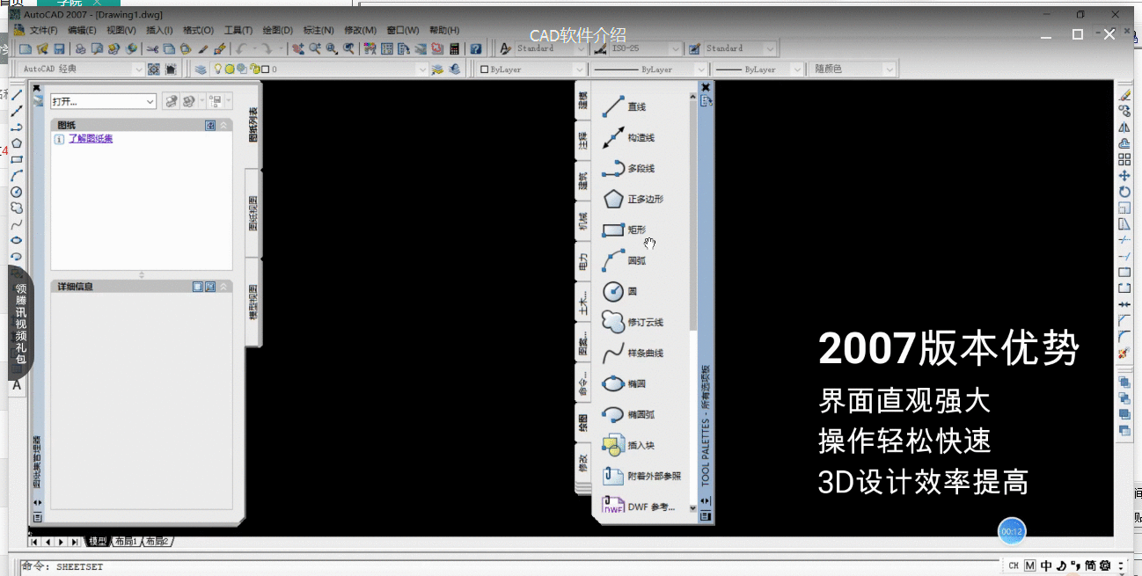Select the 多段线 (Polyline) tool
The height and width of the screenshot is (576, 1142).
point(638,168)
